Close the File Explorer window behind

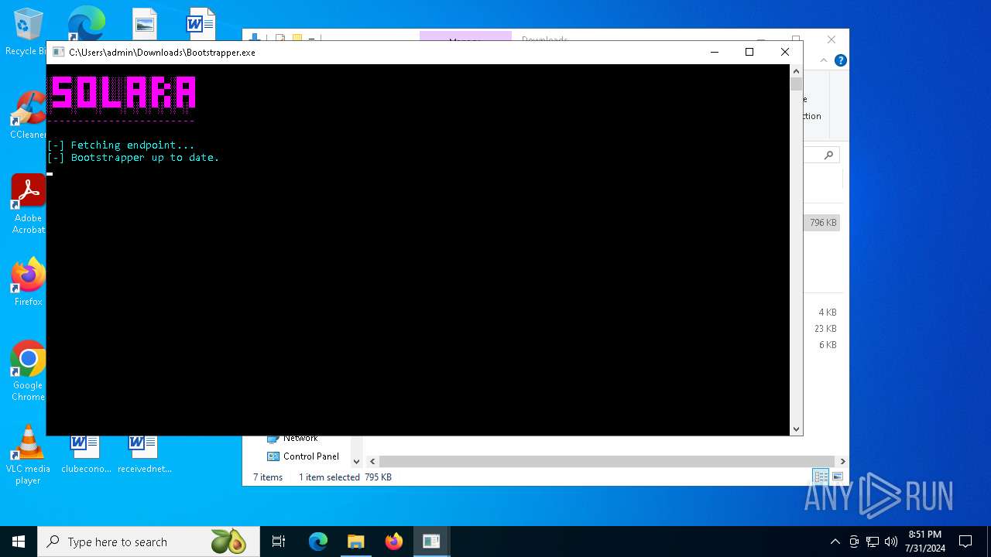pos(832,39)
